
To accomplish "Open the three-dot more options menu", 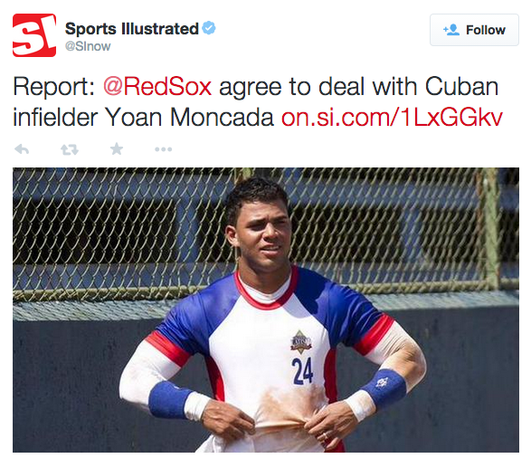I will (x=163, y=149).
